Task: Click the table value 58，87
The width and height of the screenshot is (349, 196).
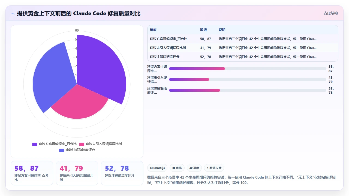Action: tap(206, 39)
